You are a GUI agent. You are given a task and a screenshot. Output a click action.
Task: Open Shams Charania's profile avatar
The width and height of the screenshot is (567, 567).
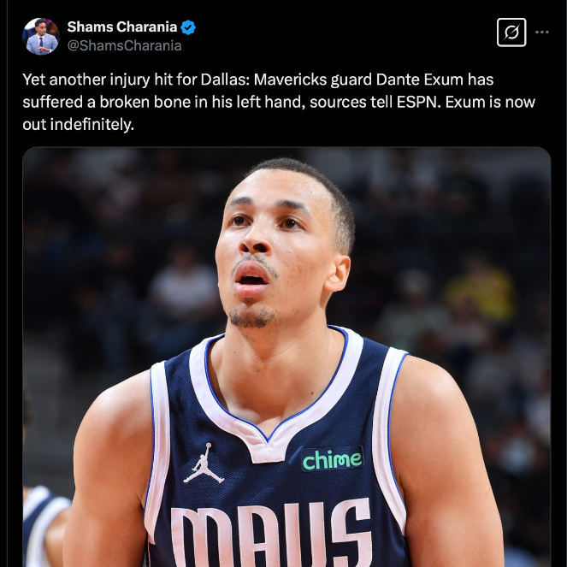[x=41, y=37]
